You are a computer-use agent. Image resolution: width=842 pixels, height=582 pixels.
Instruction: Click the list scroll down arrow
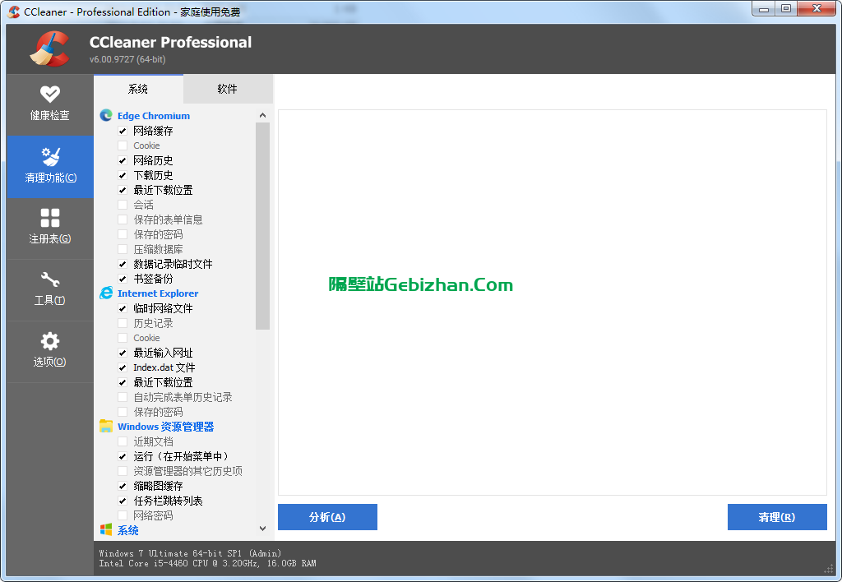(262, 529)
